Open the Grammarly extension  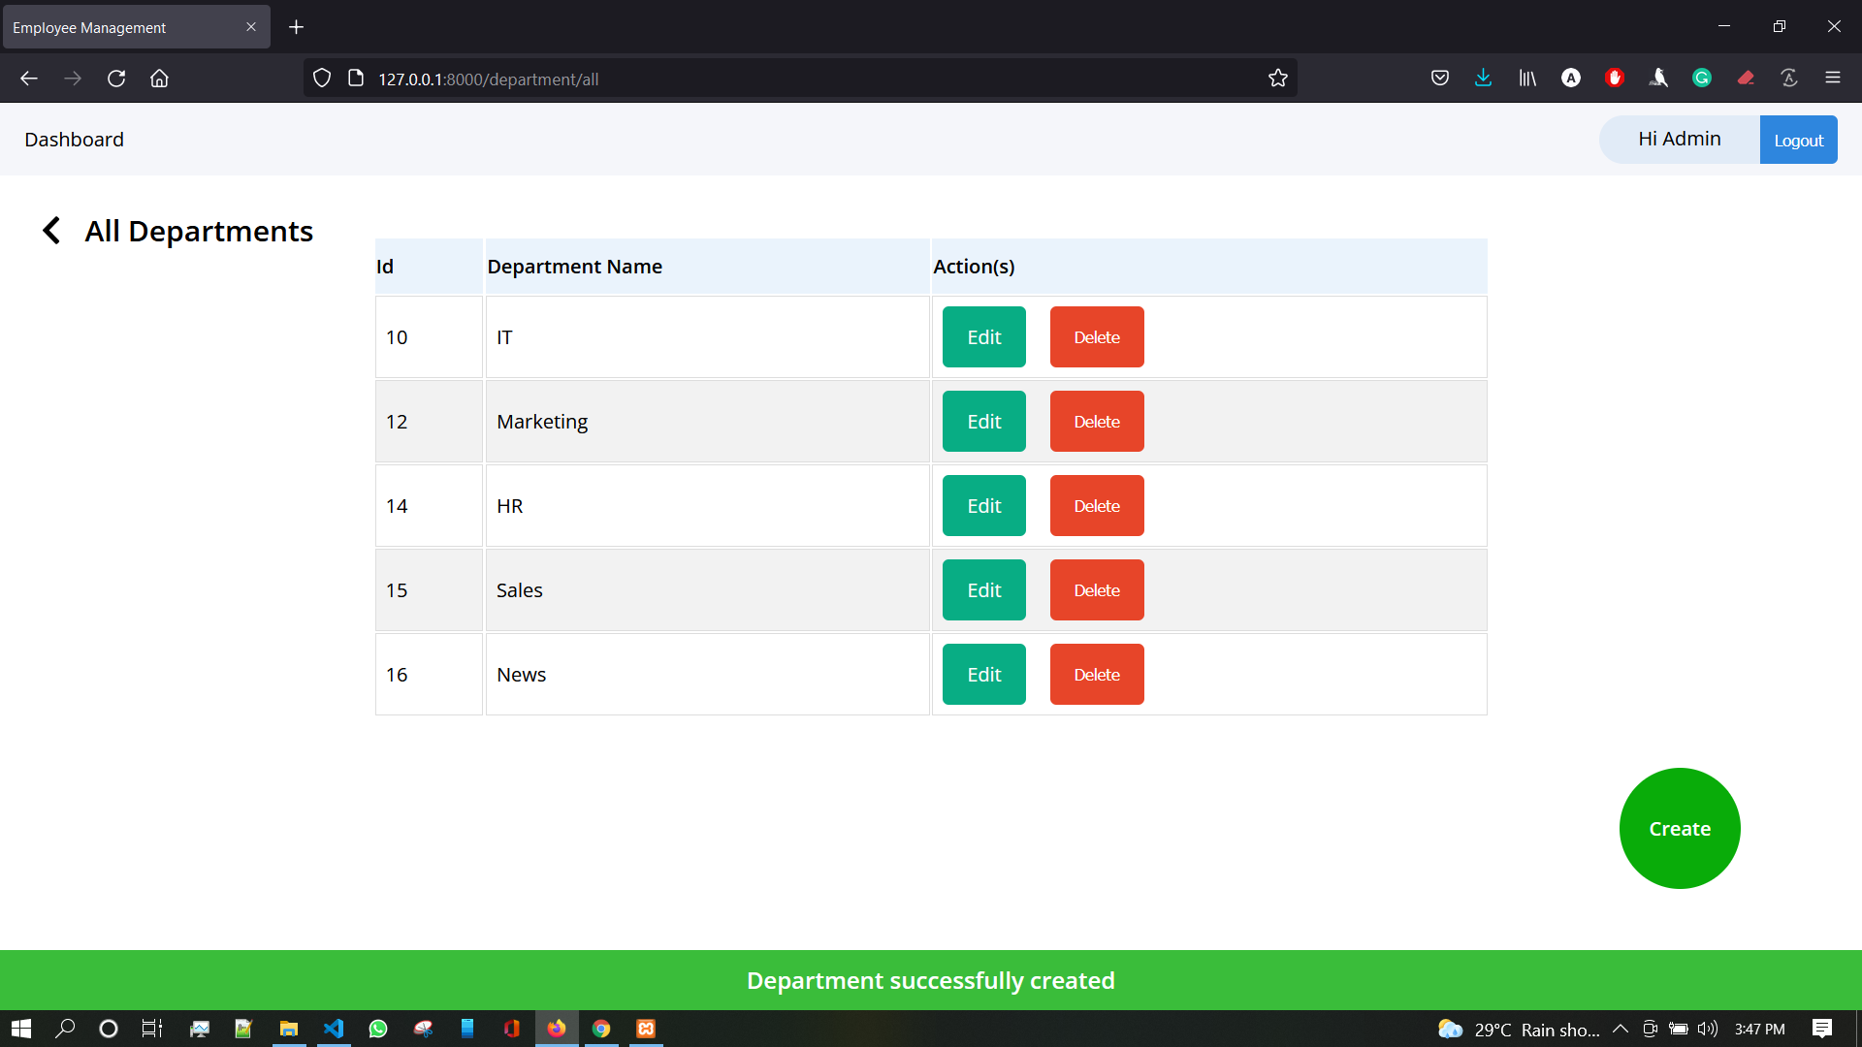(1702, 78)
